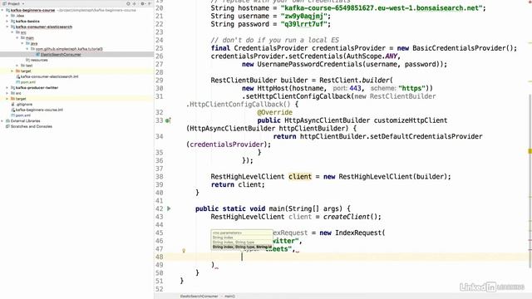Screen dimensions: 532x299
Task: Select kafka-beginners-course.iml file
Action: click(39, 110)
